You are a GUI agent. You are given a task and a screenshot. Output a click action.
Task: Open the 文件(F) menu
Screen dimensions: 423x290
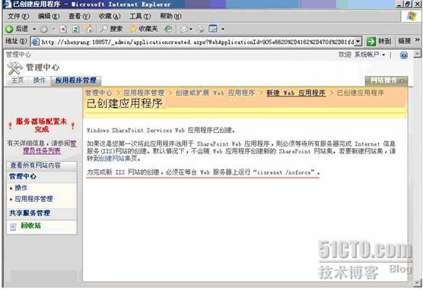(x=18, y=17)
